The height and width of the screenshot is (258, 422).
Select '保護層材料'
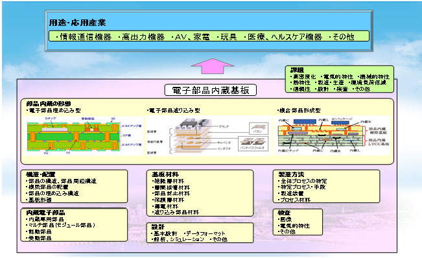(x=169, y=200)
